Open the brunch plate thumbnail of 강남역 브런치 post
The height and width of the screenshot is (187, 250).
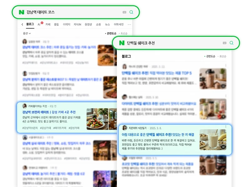pyautogui.click(x=97, y=119)
